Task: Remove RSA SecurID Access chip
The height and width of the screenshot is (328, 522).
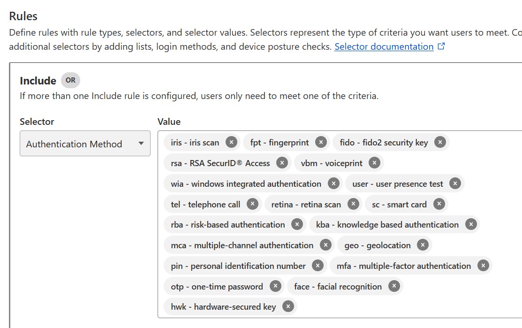Action: coord(282,163)
